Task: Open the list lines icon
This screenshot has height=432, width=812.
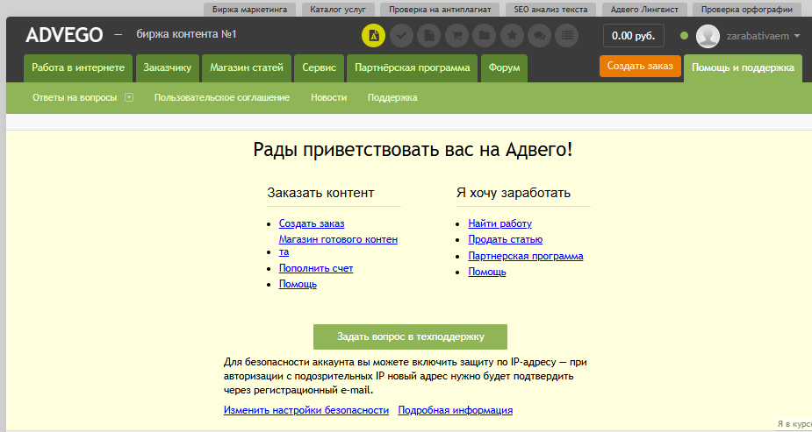Action: pos(567,36)
